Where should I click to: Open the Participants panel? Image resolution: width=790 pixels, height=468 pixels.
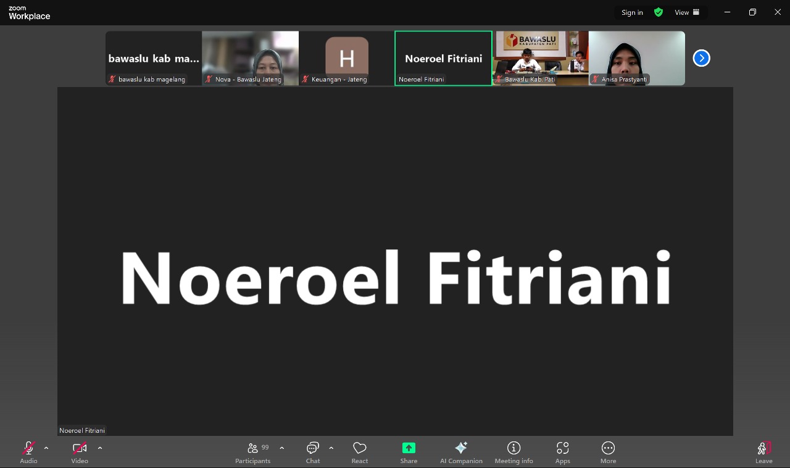[253, 451]
